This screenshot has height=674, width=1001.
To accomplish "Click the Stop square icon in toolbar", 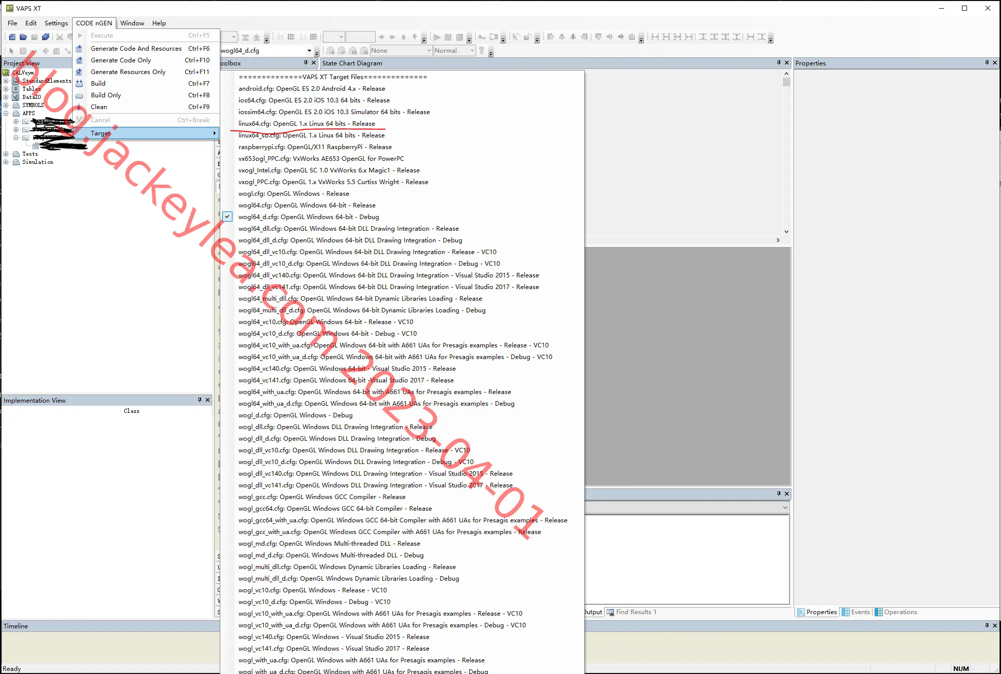I will pos(459,37).
